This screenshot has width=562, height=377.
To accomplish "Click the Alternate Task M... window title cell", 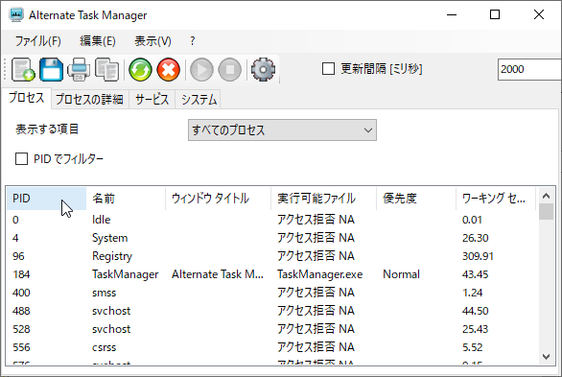I will coord(218,274).
